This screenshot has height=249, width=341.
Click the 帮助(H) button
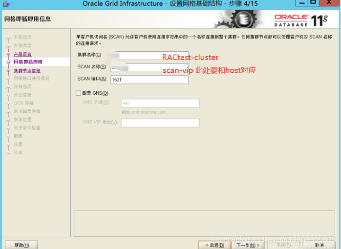pos(21,245)
